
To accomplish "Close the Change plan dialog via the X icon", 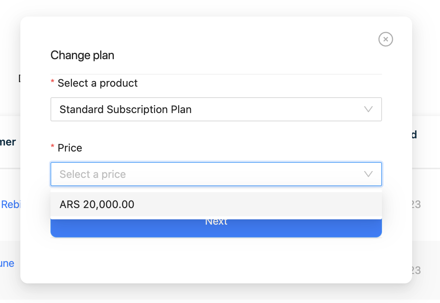I will pos(385,39).
